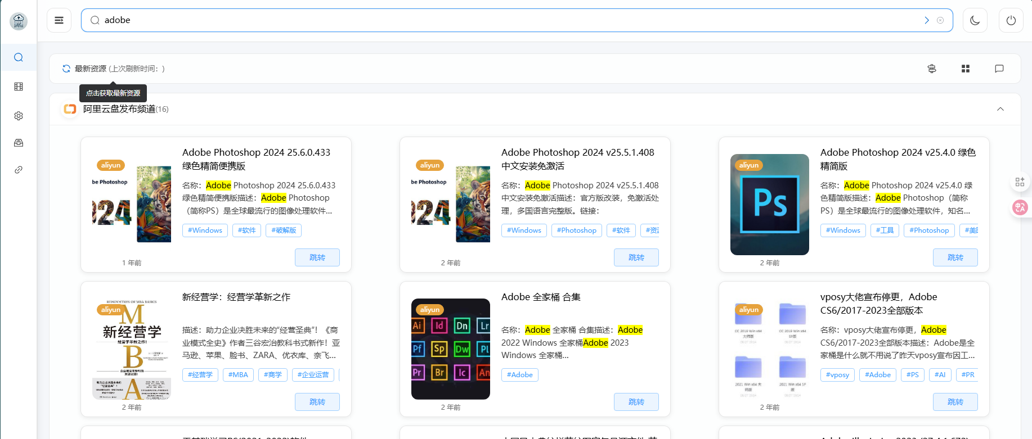Click 跳转 on Photoshop 2024 v25.4.0 card

[x=955, y=257]
